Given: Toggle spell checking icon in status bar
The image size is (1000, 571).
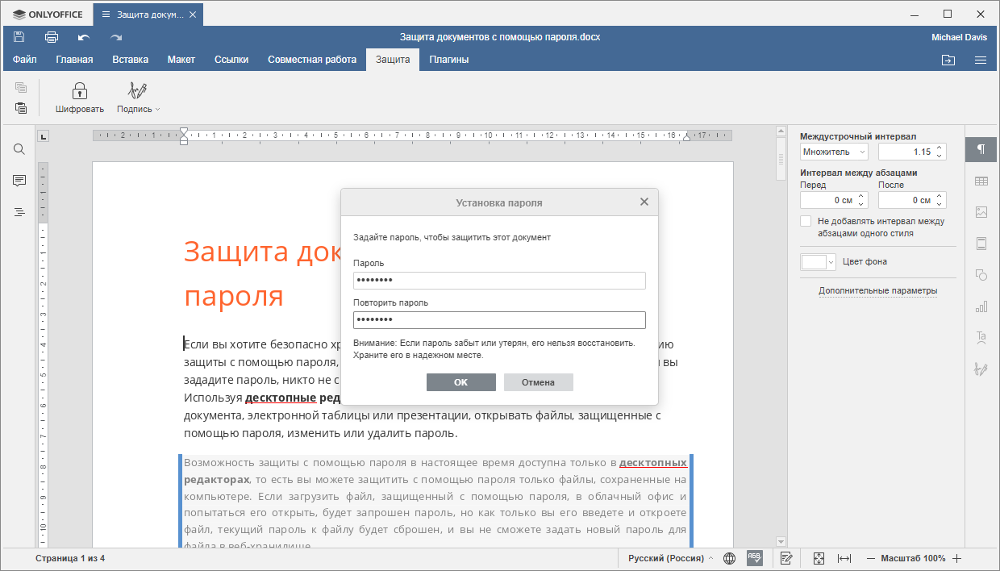Looking at the screenshot, I should [x=755, y=558].
